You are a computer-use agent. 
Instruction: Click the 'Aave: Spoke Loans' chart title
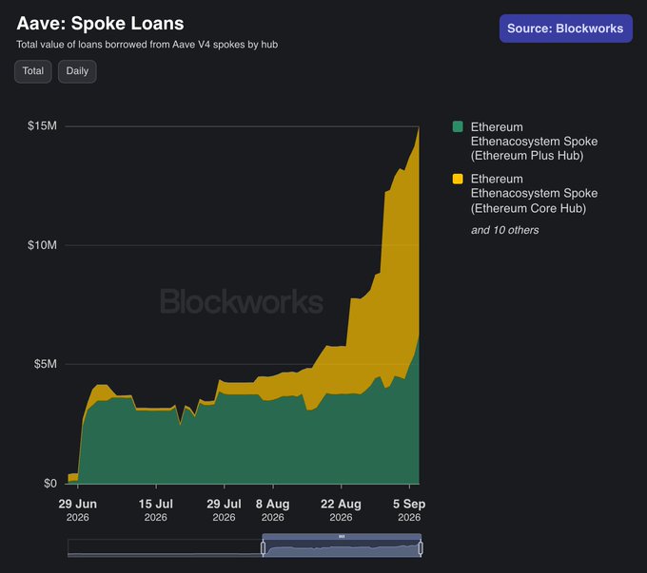(x=100, y=24)
